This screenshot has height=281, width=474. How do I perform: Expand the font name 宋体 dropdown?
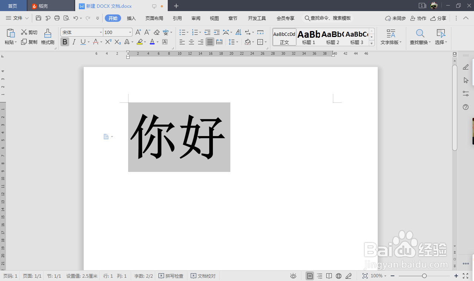101,33
